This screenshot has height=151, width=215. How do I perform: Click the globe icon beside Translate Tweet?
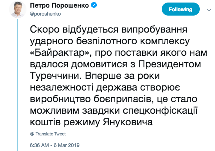[x=32, y=134]
